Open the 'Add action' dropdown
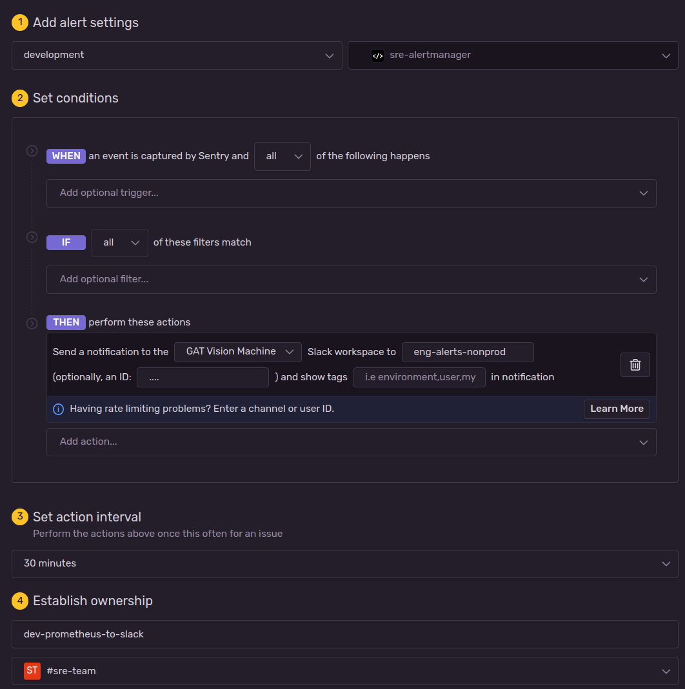Image resolution: width=685 pixels, height=689 pixels. [x=352, y=442]
